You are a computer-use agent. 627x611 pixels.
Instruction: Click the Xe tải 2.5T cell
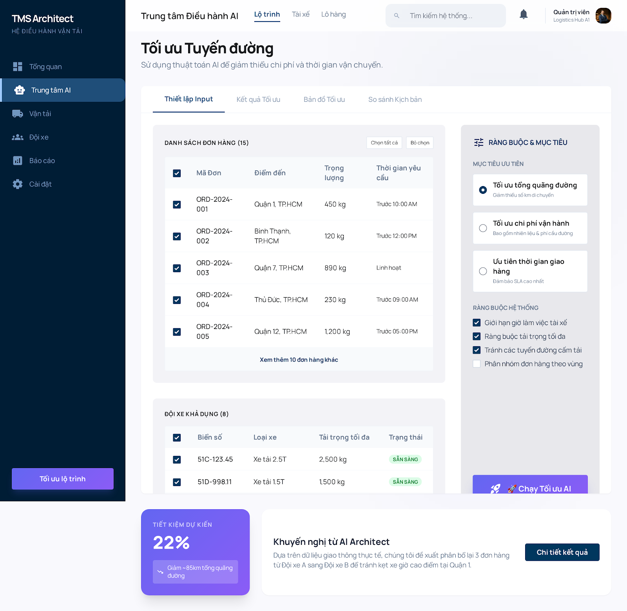(270, 459)
